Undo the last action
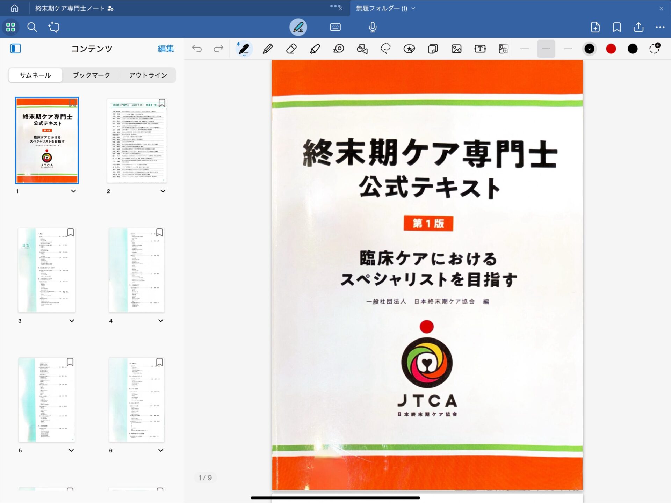 [x=197, y=49]
